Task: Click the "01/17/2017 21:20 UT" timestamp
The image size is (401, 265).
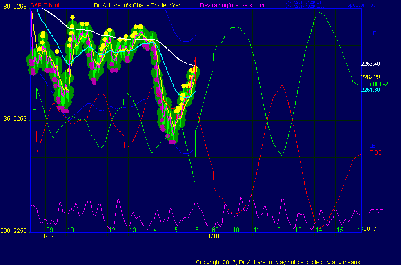Action: coord(303,2)
